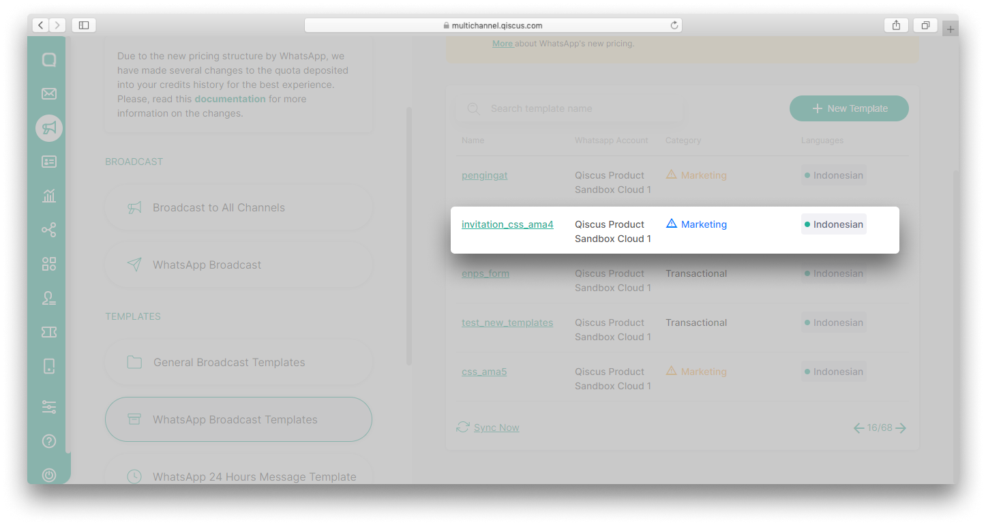Screen dimensions: 986x525
Task: Open the invitation_css_ama4 template
Action: 507,224
